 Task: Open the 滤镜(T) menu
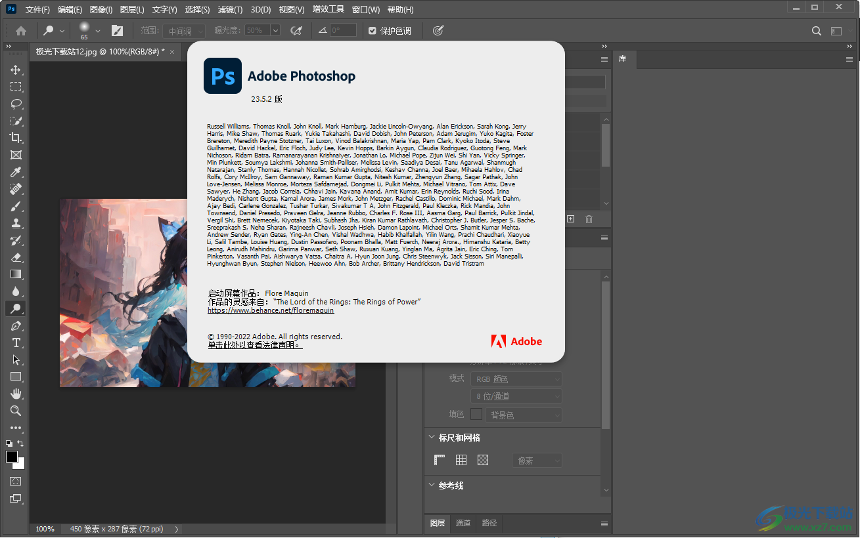click(230, 10)
